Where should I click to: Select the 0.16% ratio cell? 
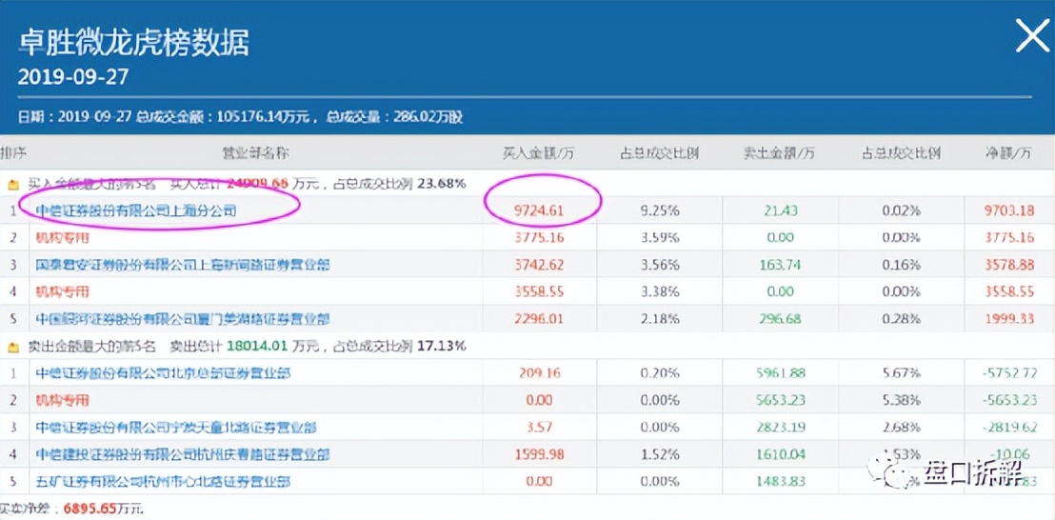click(x=900, y=265)
